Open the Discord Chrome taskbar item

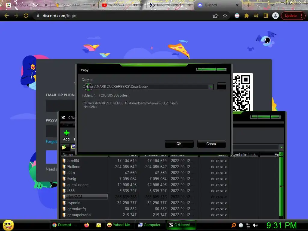pyautogui.click(x=65, y=225)
